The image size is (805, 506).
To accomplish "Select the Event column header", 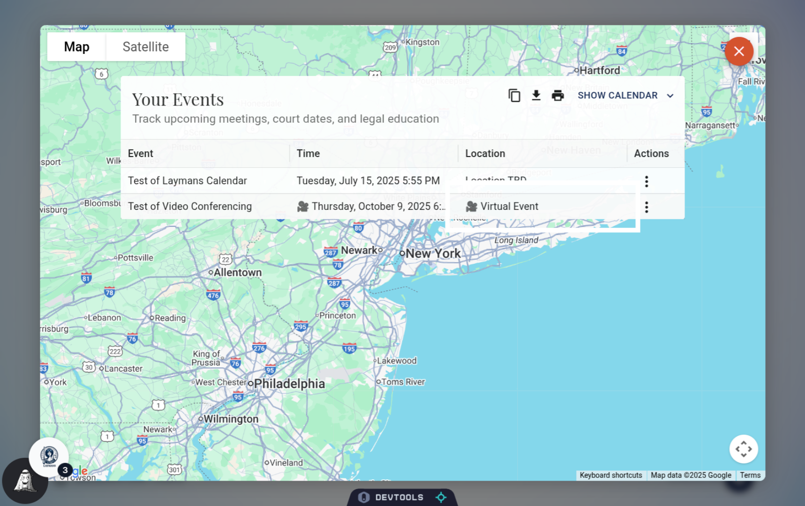I will tap(140, 153).
